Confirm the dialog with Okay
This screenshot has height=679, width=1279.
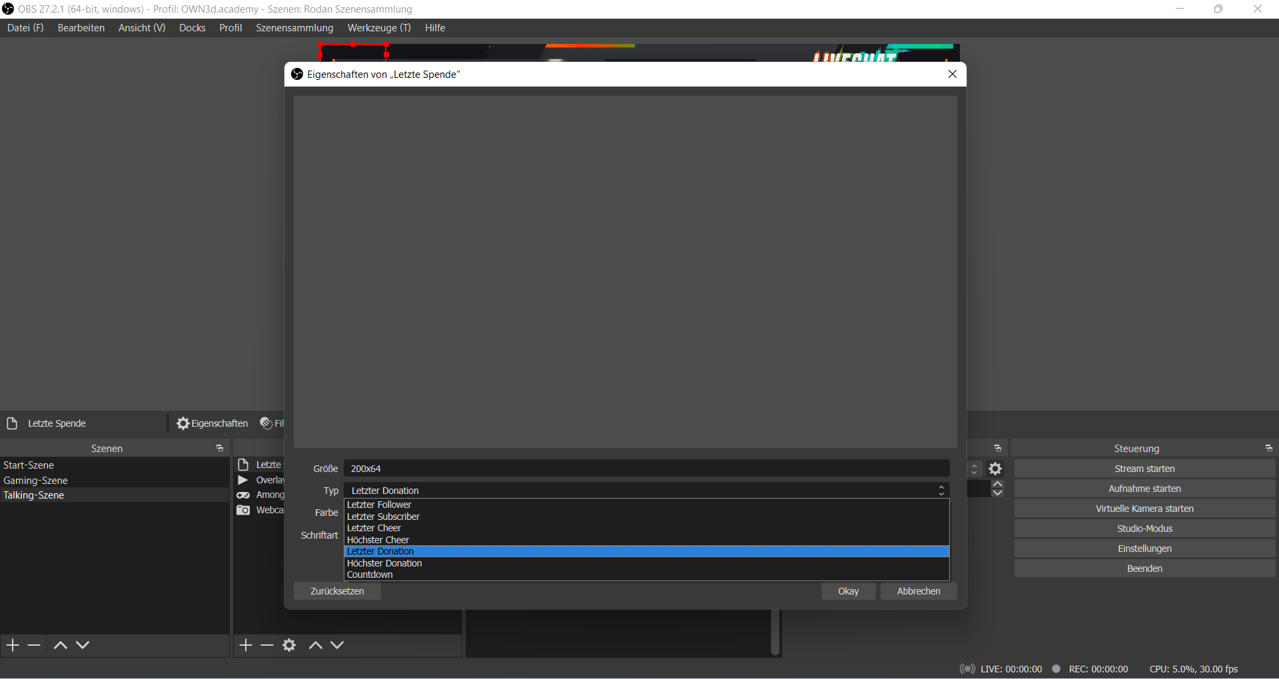pos(848,591)
